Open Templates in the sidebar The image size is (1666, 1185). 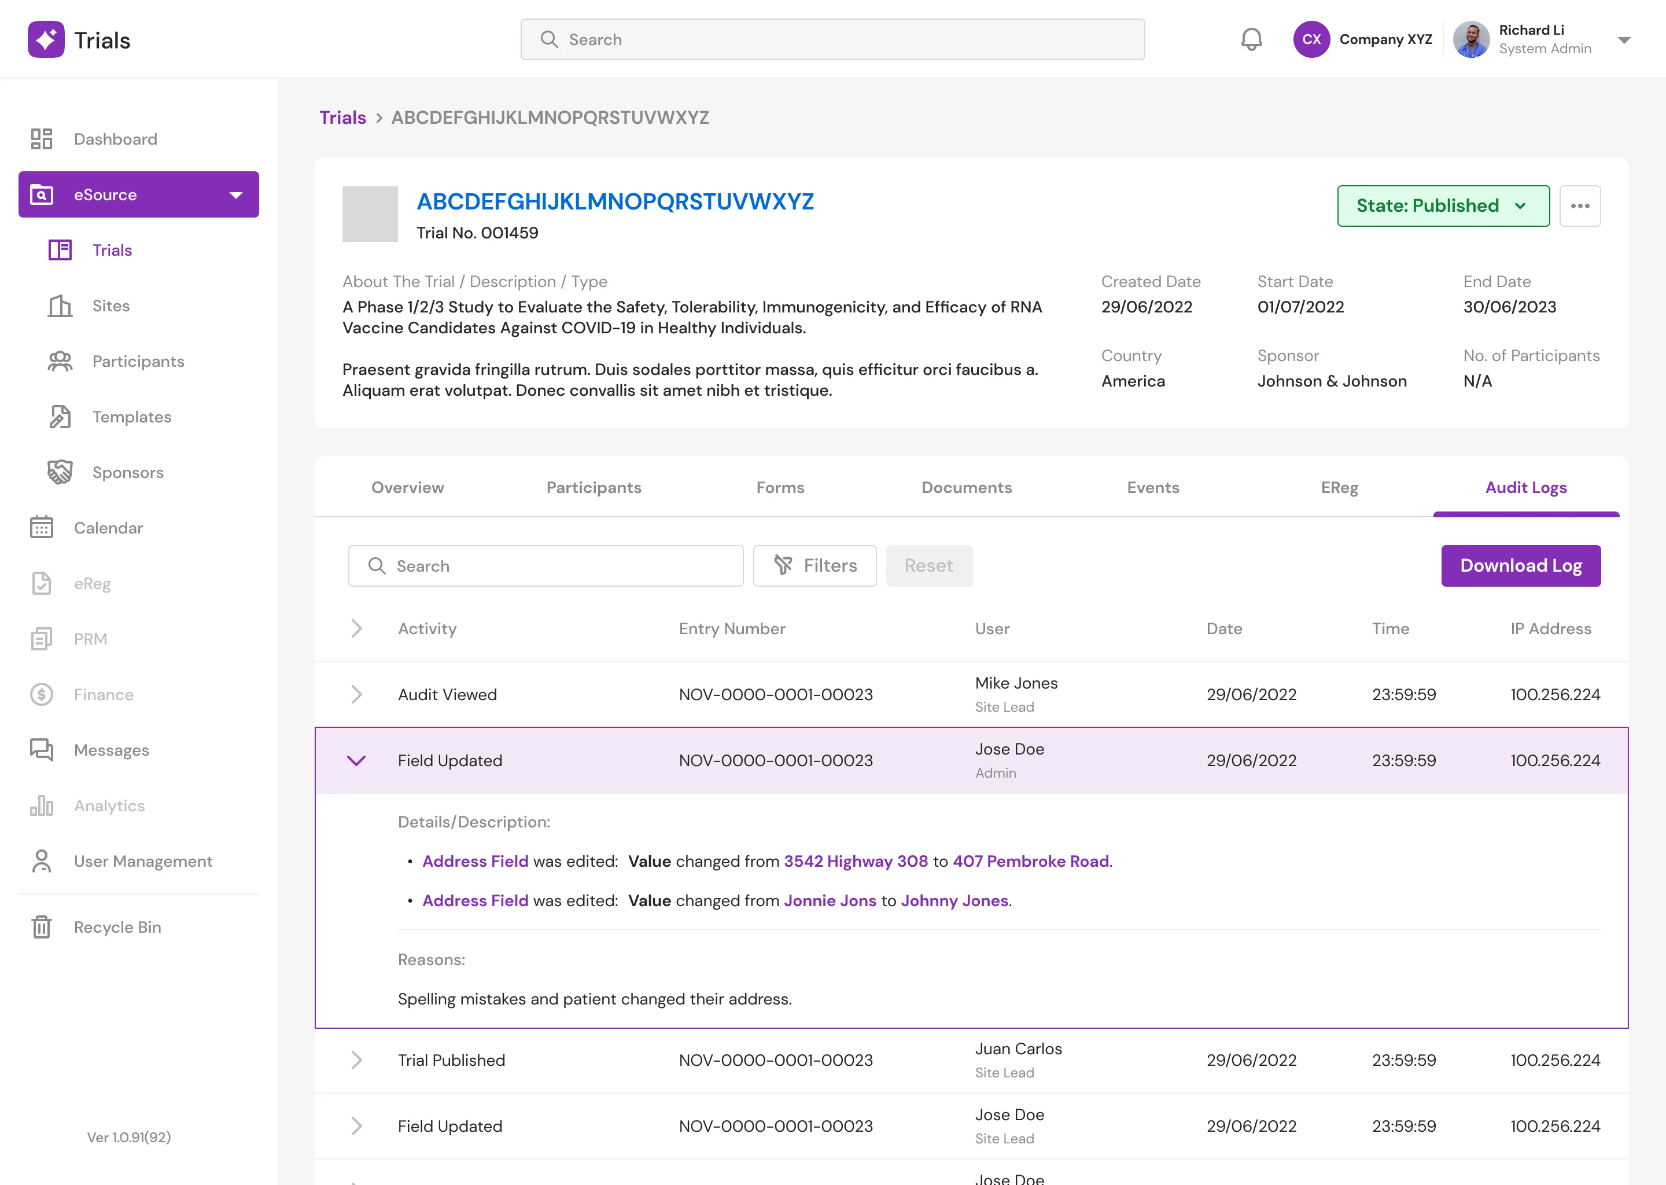[132, 417]
